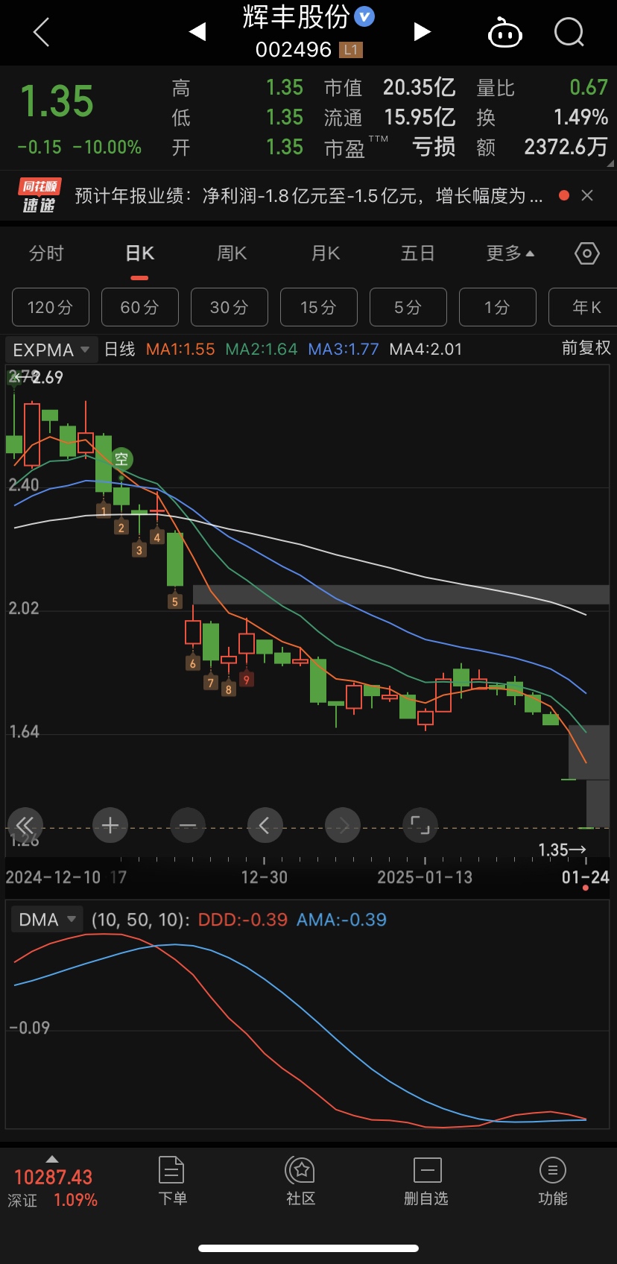Switch to next stock with right triangle

(x=422, y=32)
